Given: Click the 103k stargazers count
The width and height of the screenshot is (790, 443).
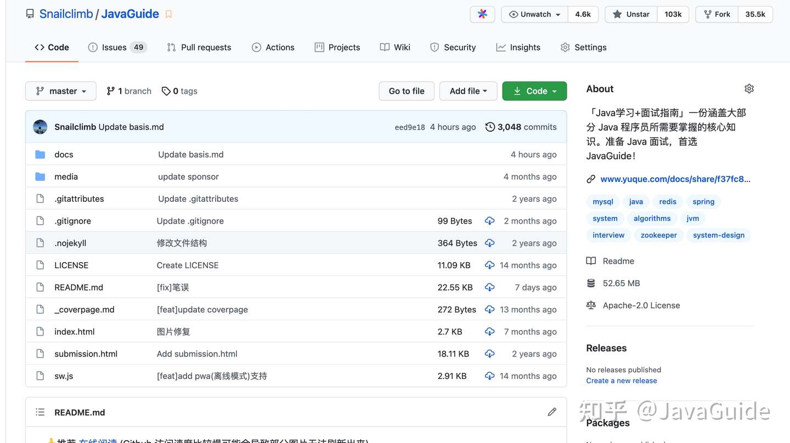Looking at the screenshot, I should click(x=673, y=14).
